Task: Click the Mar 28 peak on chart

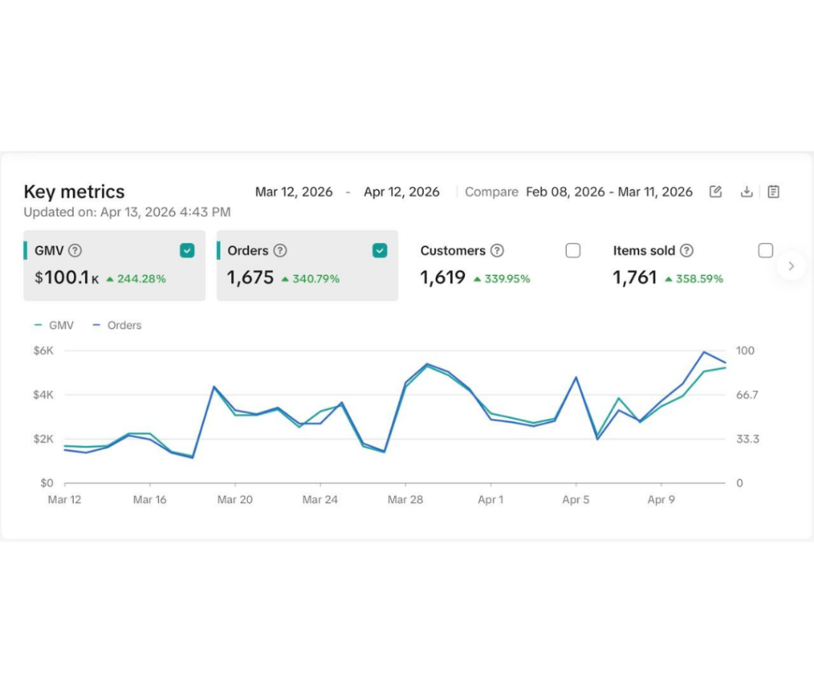Action: [427, 365]
